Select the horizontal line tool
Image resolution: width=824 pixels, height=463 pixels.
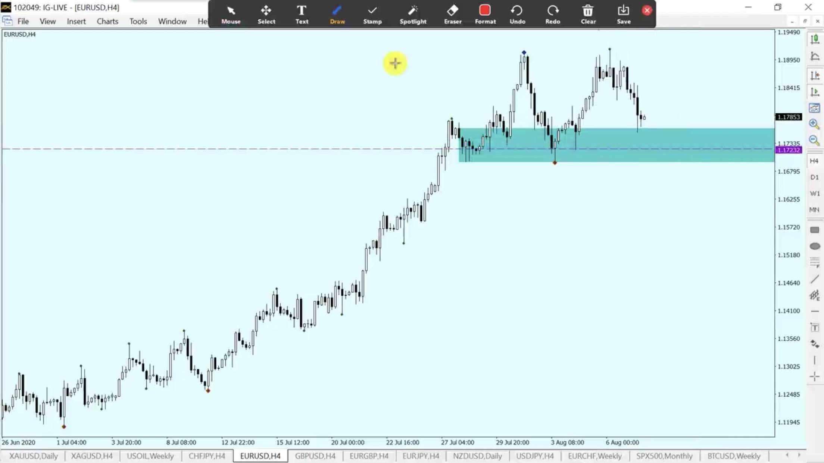[x=815, y=311]
